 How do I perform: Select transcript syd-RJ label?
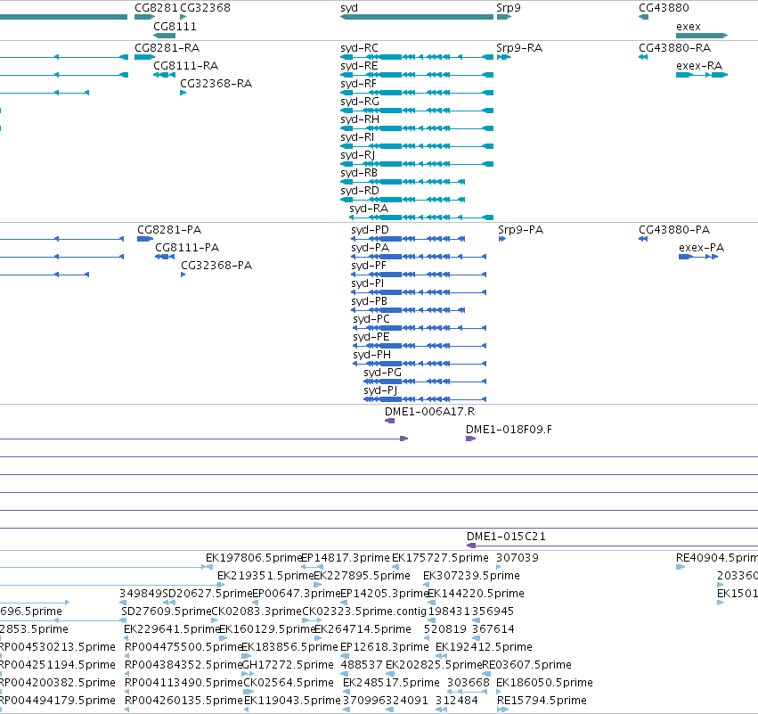coord(358,155)
